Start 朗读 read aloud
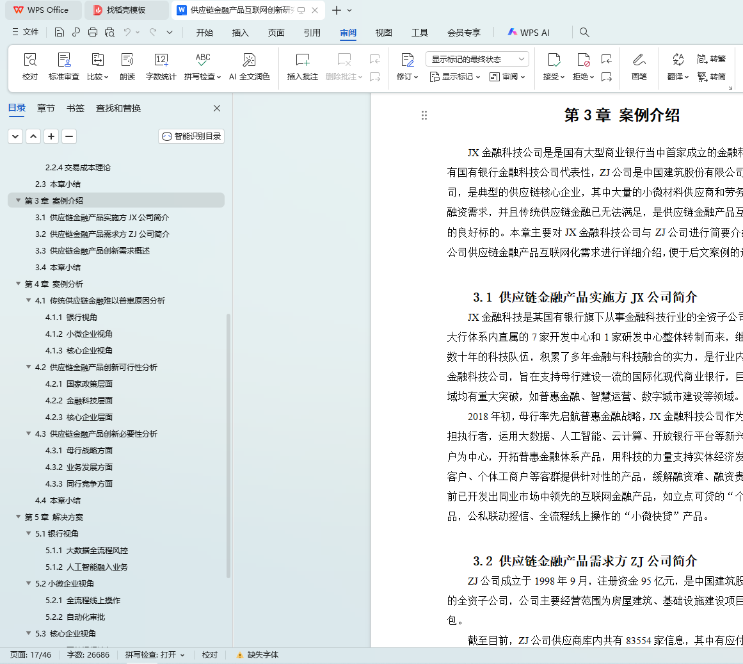Screen dimensions: 743x664 coord(127,67)
